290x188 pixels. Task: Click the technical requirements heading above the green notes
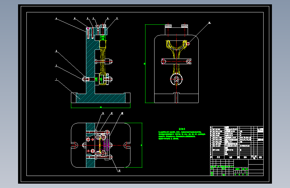pos(182,129)
